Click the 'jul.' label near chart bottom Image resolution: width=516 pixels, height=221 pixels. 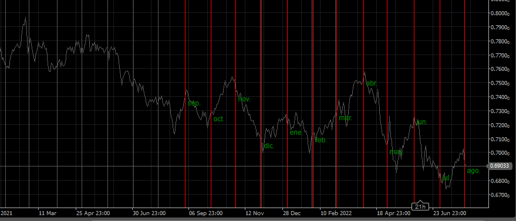click(x=446, y=178)
